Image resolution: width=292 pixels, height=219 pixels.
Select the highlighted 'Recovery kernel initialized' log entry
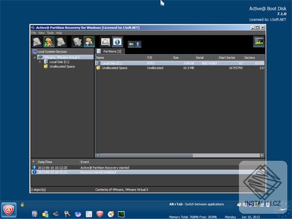coord(135,172)
